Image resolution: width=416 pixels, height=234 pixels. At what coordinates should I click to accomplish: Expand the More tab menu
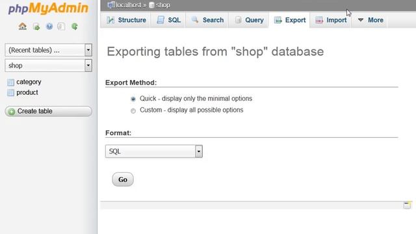point(370,20)
